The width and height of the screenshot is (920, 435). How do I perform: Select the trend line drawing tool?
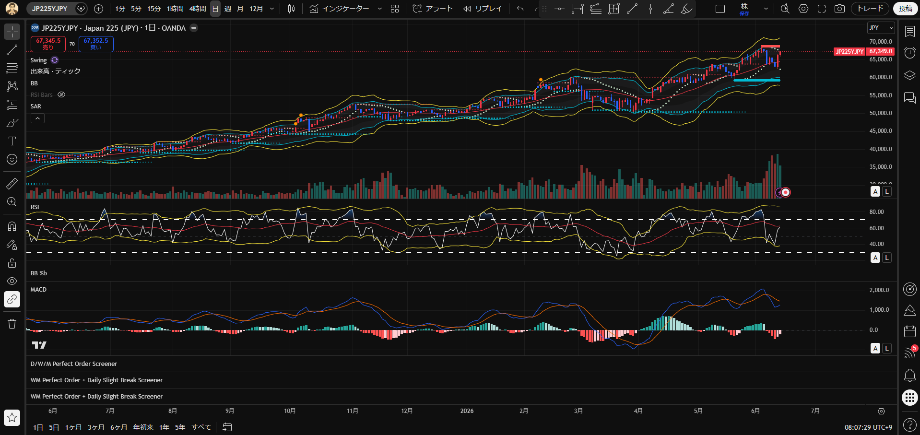[12, 50]
